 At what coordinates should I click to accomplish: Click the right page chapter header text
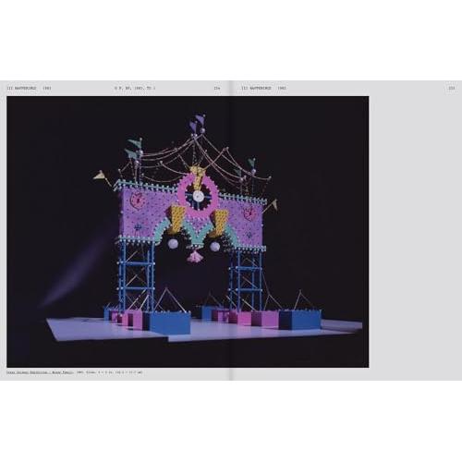[x=264, y=88]
